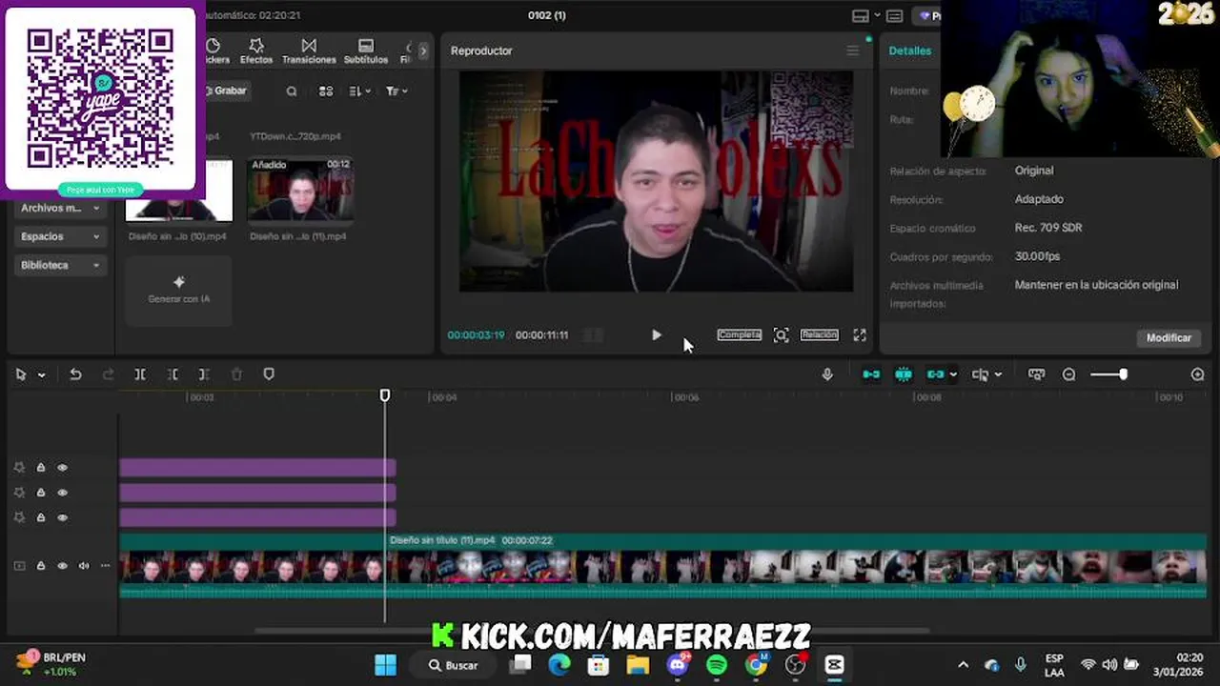Lock the main video track
Screen dimensions: 1220x686
(x=41, y=566)
